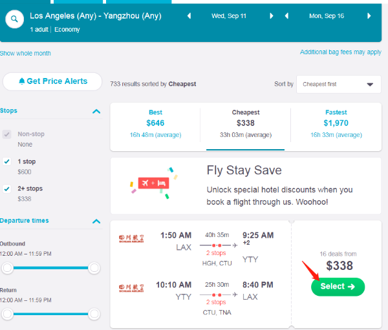Uncheck the 1 stop filter
388x330 pixels.
(x=7, y=161)
